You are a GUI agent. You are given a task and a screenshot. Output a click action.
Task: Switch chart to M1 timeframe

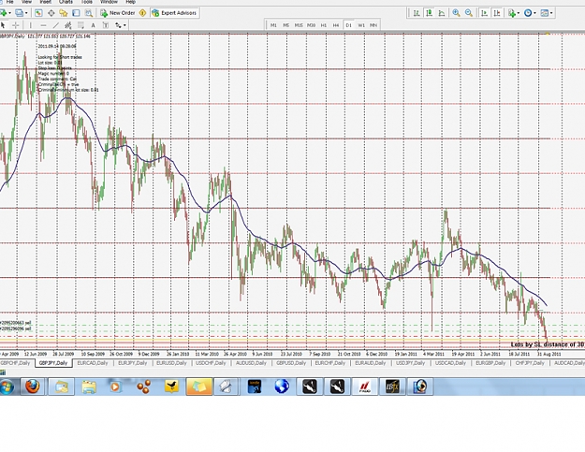[273, 25]
